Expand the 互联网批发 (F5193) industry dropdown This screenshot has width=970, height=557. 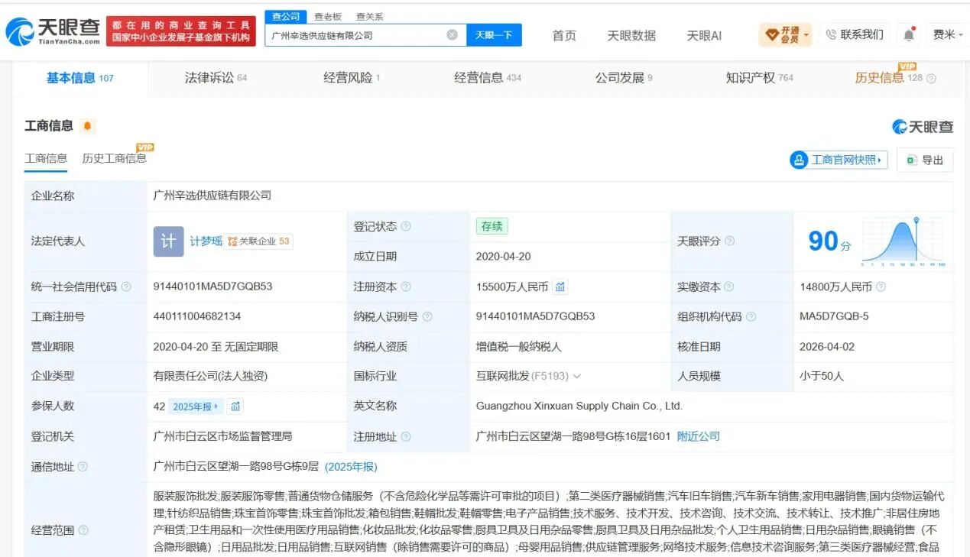click(577, 377)
